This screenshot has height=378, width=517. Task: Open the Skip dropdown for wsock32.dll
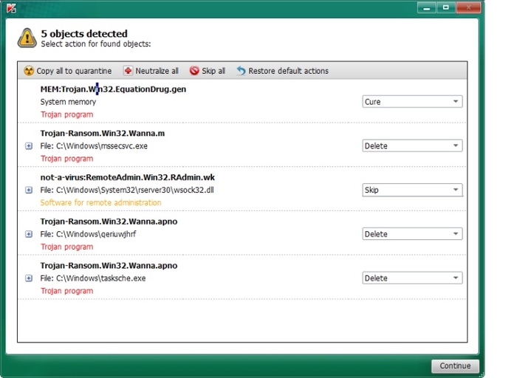(412, 190)
